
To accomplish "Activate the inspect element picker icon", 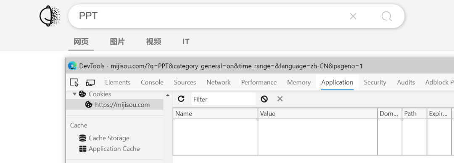I will click(x=74, y=82).
